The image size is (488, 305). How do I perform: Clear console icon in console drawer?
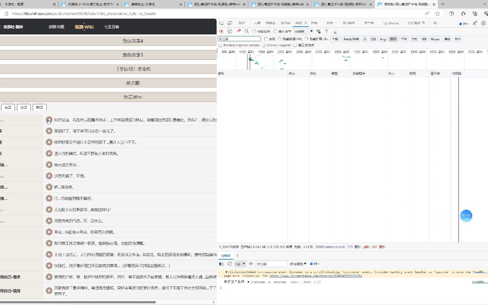pos(230,264)
